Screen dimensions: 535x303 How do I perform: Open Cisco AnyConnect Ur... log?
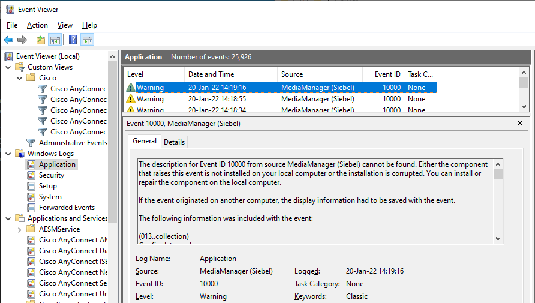[x=73, y=294]
